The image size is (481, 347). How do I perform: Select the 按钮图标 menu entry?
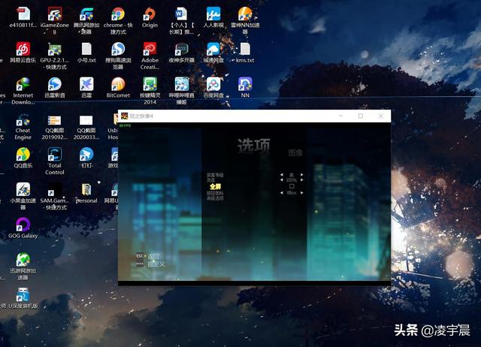(215, 194)
